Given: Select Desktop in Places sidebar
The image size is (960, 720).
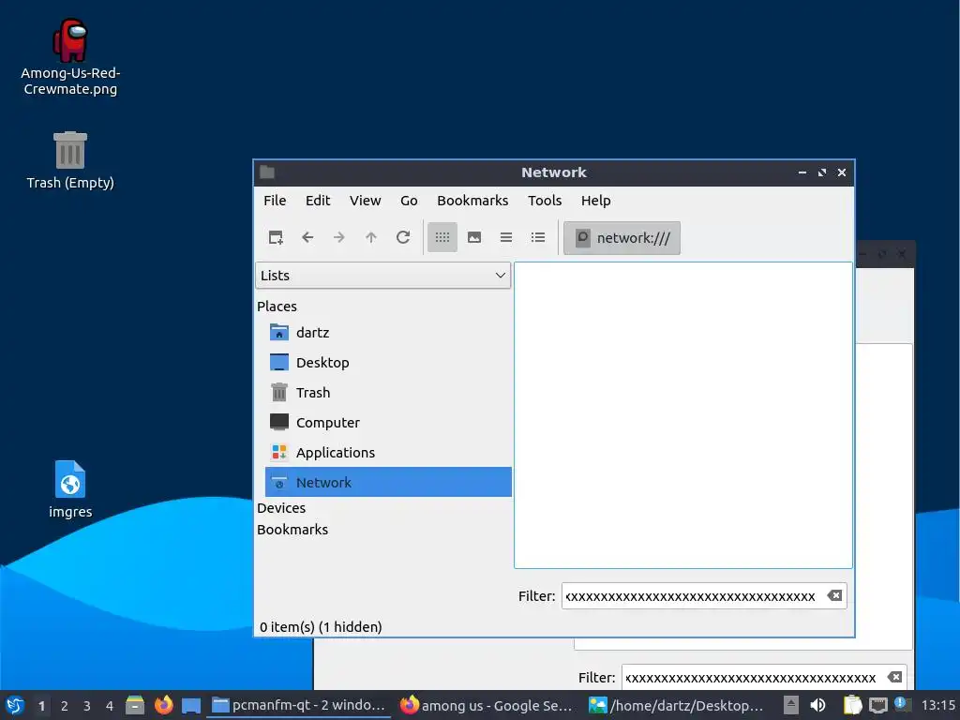Looking at the screenshot, I should tap(388, 363).
